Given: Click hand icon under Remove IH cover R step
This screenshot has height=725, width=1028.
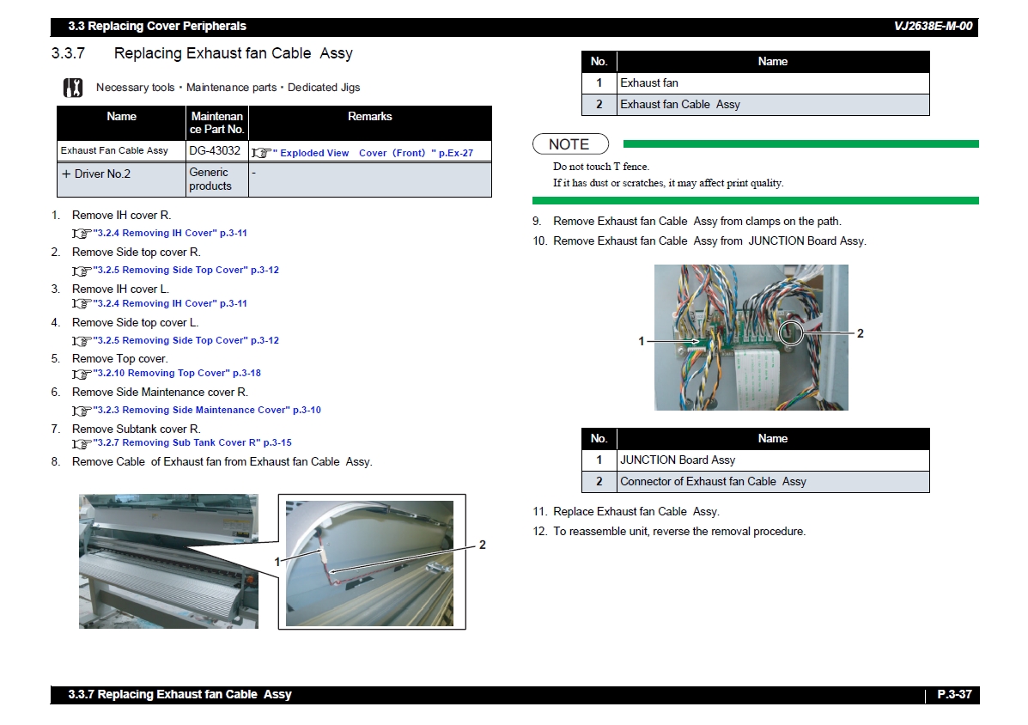Looking at the screenshot, I should 82,234.
